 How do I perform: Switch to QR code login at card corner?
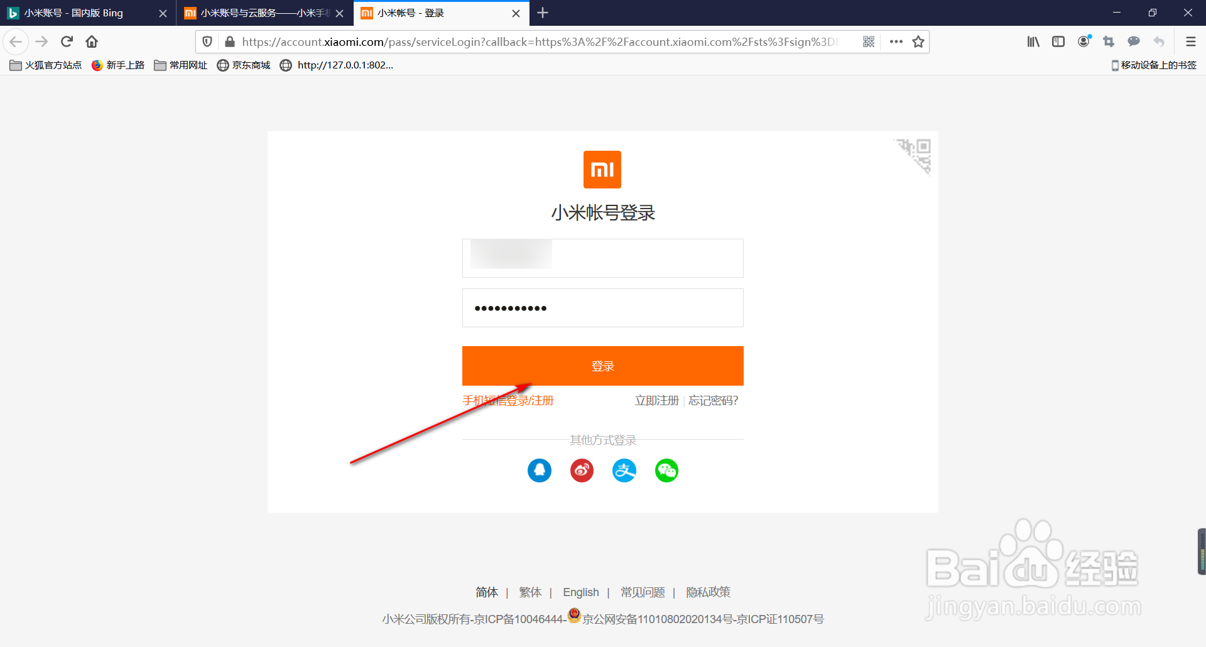coord(914,156)
